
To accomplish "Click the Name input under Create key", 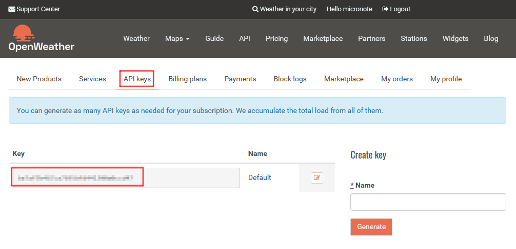I will 428,202.
